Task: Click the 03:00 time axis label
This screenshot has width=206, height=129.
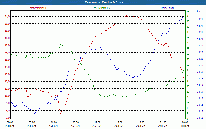Action: [x=32, y=122]
